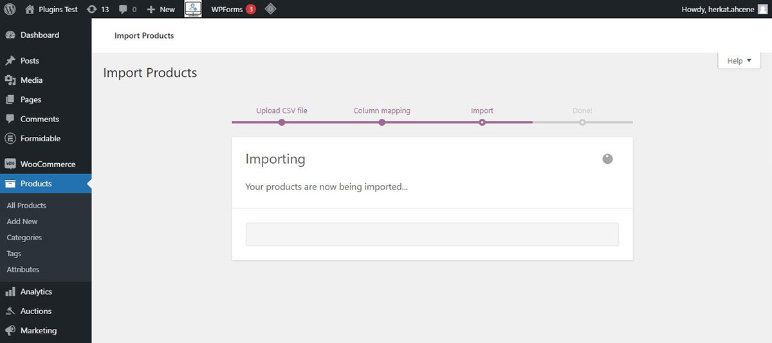Open the New content dropdown
The image size is (772, 343).
(161, 9)
